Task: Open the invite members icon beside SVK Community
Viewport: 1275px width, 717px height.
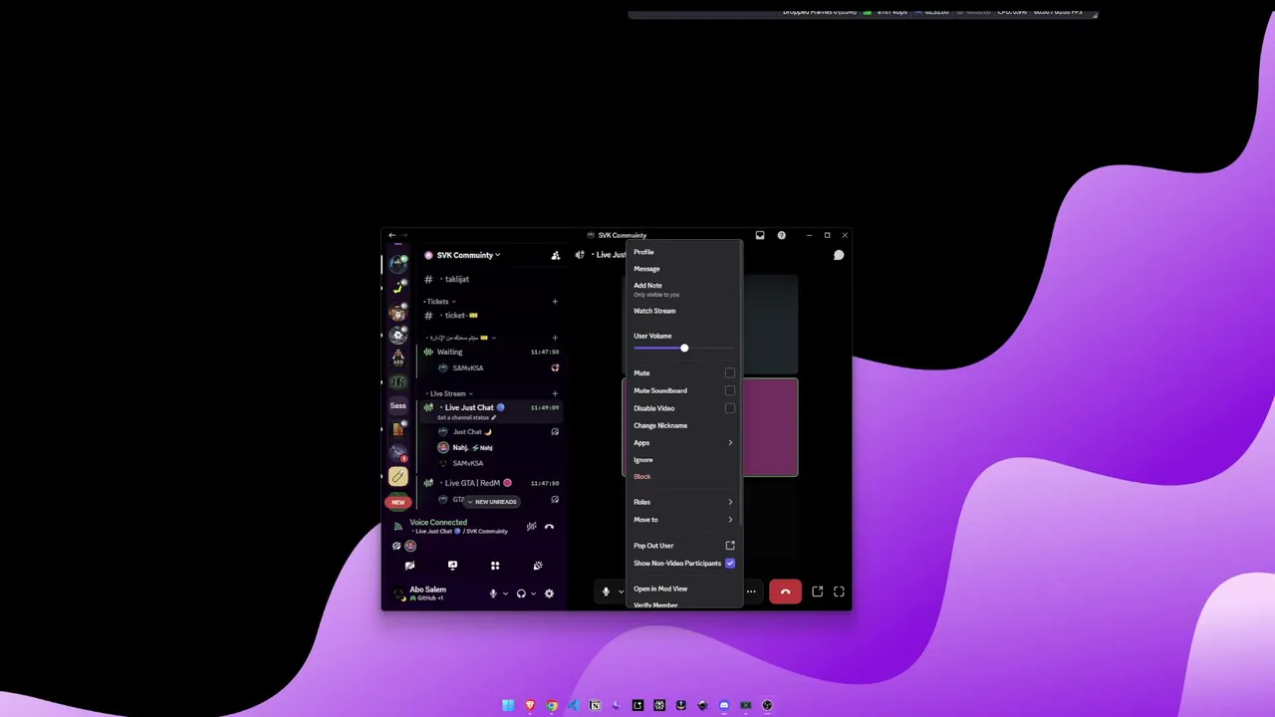Action: [x=555, y=255]
